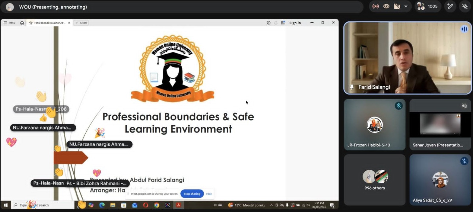
Task: Open the notification center icon in taskbar
Action: coord(332,205)
